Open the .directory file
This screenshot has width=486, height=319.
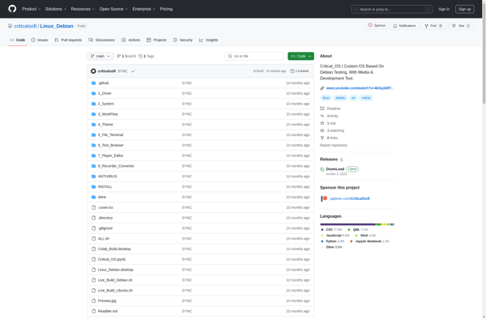105,218
